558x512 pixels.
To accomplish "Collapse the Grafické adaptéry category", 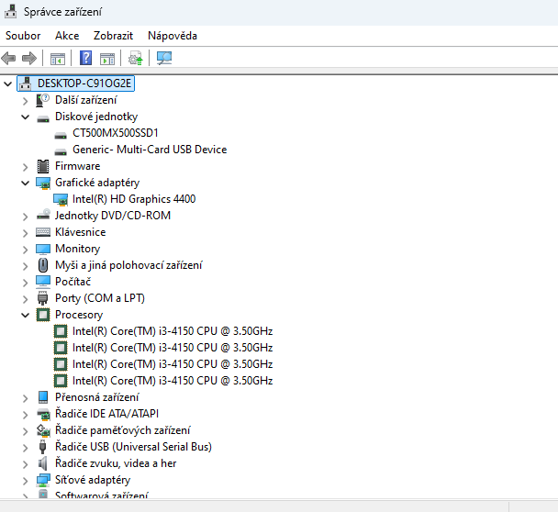I will (x=26, y=184).
